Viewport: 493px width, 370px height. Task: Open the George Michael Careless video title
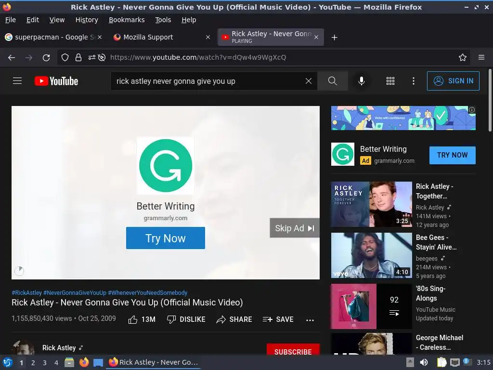click(440, 343)
